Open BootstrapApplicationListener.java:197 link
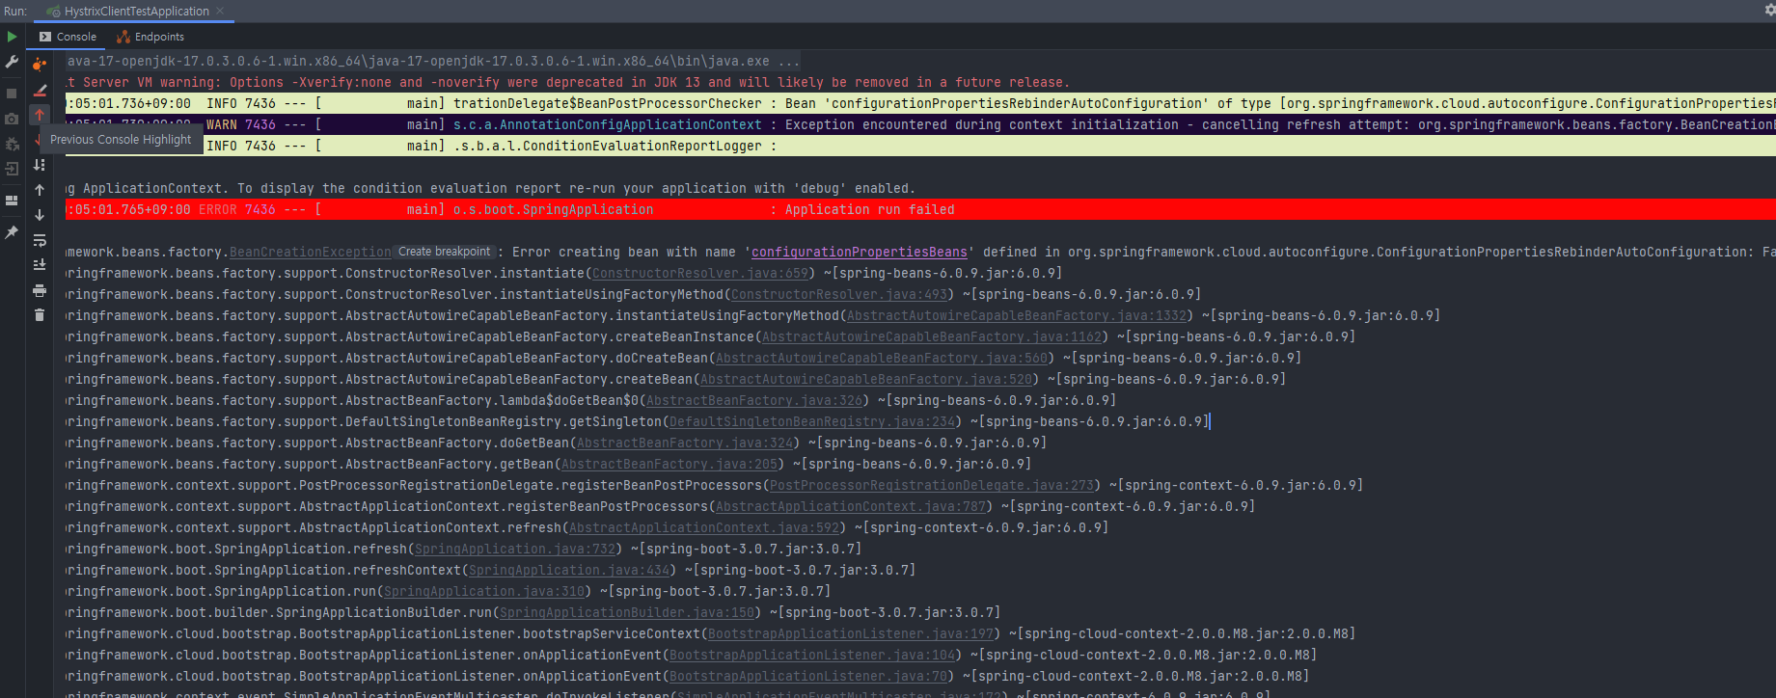 851,634
